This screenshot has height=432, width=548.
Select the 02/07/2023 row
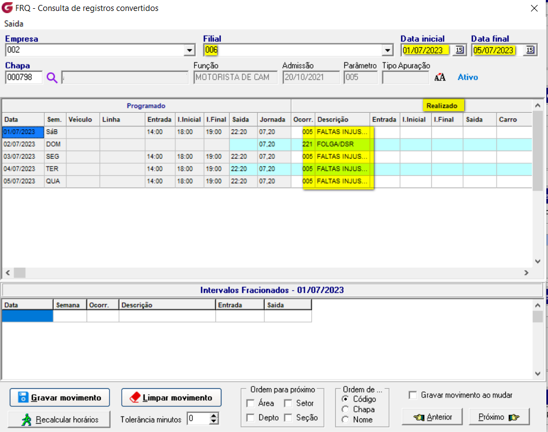point(267,144)
